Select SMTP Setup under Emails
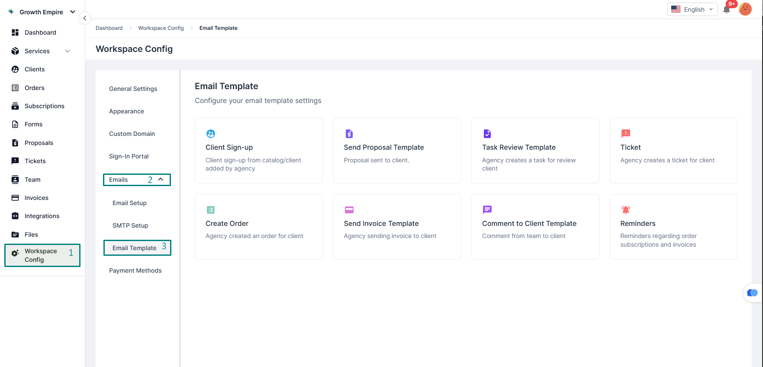 130,225
